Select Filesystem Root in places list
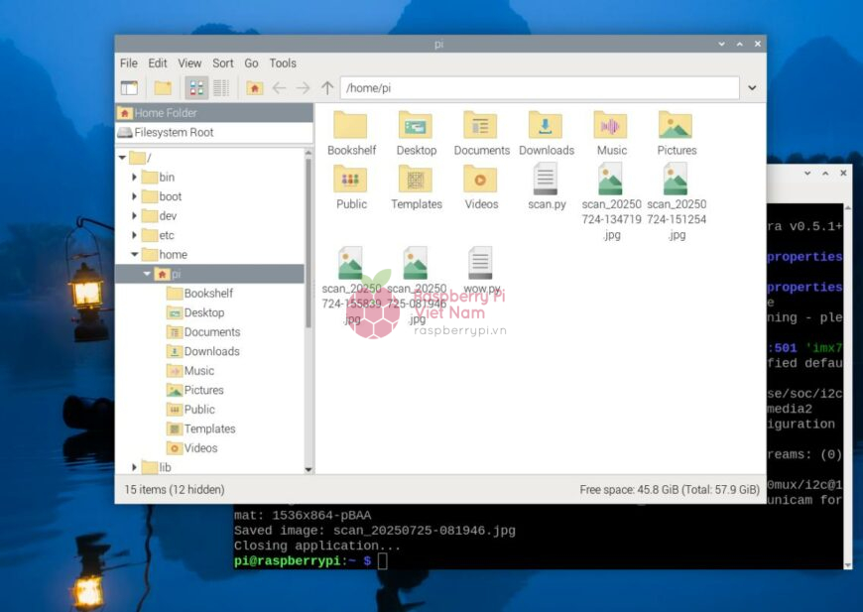 174,133
